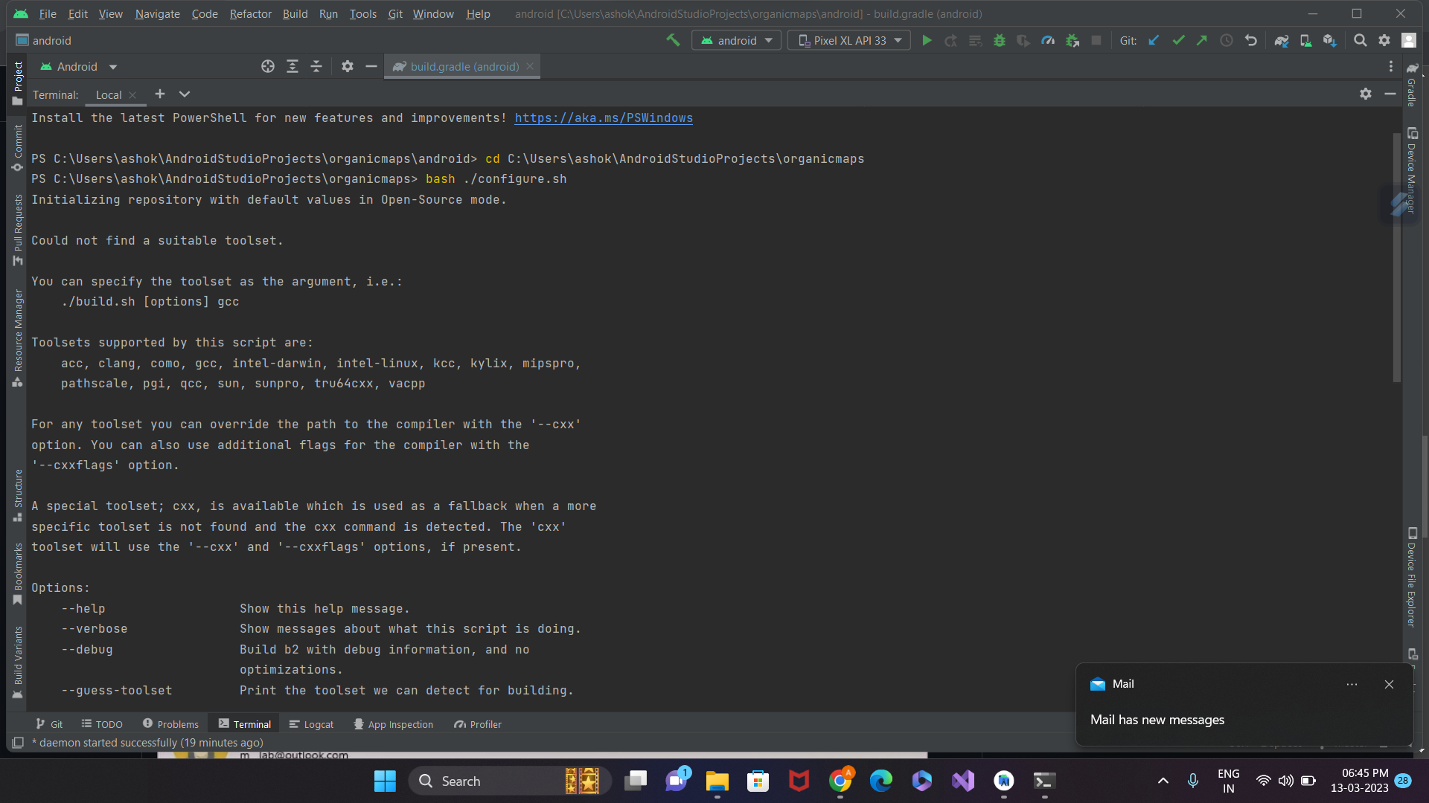Viewport: 1429px width, 803px height.
Task: Open the aka.ms/PSWindows link
Action: 604,117
